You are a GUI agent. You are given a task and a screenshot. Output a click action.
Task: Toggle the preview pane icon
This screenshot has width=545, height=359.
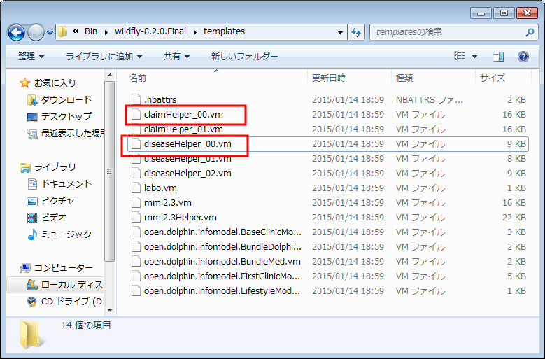(x=498, y=56)
